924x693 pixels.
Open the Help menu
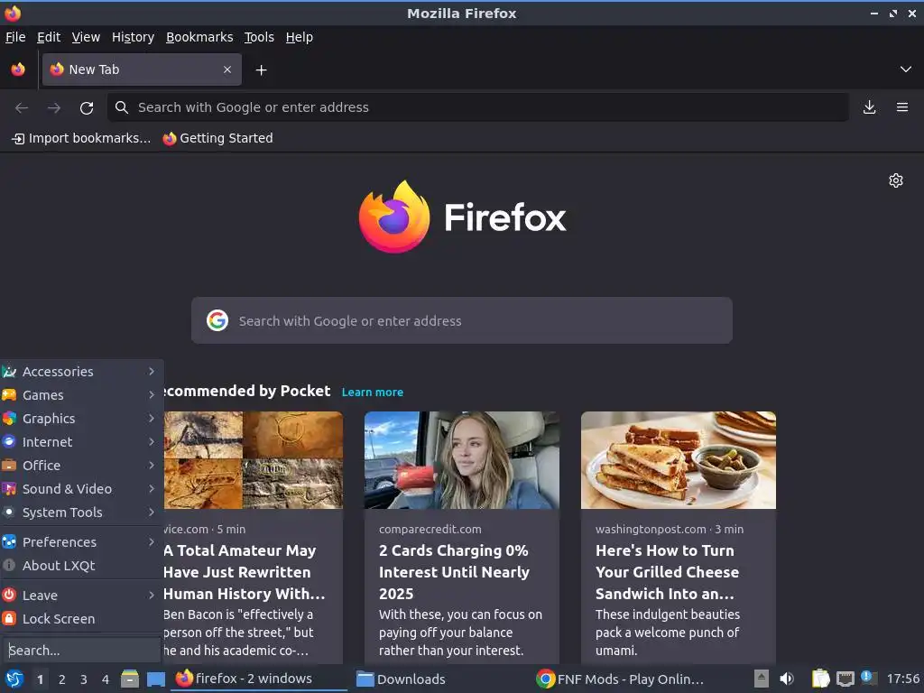click(300, 37)
